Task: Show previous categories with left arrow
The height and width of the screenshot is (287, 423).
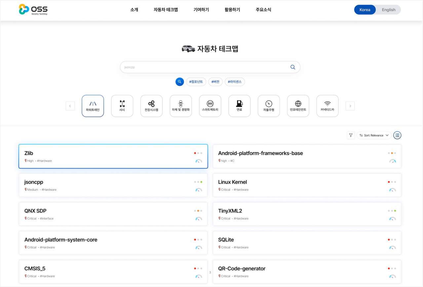Action: click(70, 106)
